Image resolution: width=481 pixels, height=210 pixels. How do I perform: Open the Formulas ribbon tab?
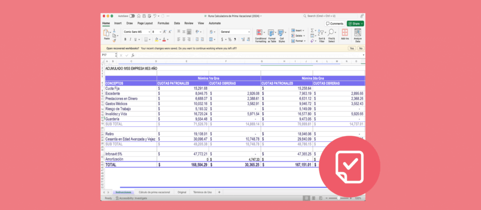pos(163,23)
